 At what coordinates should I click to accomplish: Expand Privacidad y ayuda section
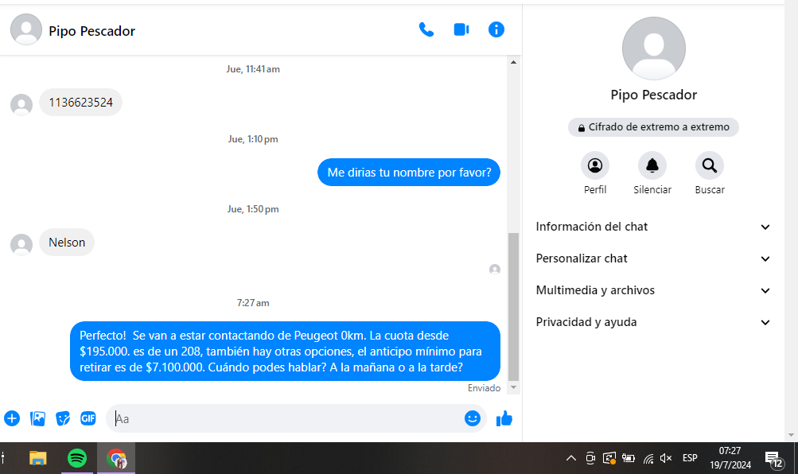tap(651, 322)
